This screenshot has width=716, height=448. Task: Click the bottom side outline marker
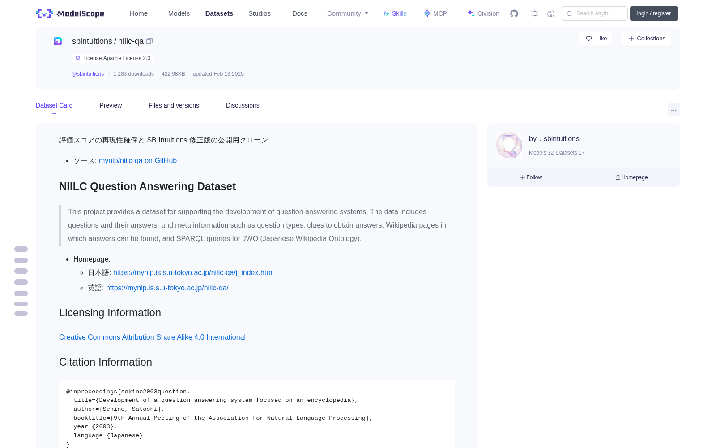point(21,314)
